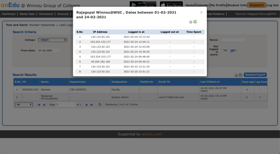The image size is (280, 154).
Task: Click the From Date input field
Action: 49,50
